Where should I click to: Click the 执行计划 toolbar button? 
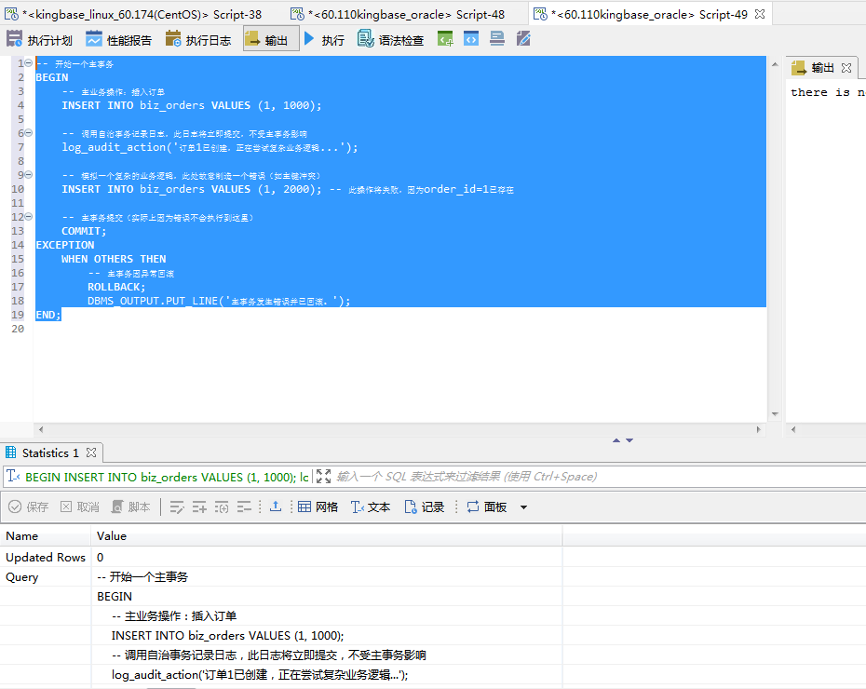(x=39, y=40)
